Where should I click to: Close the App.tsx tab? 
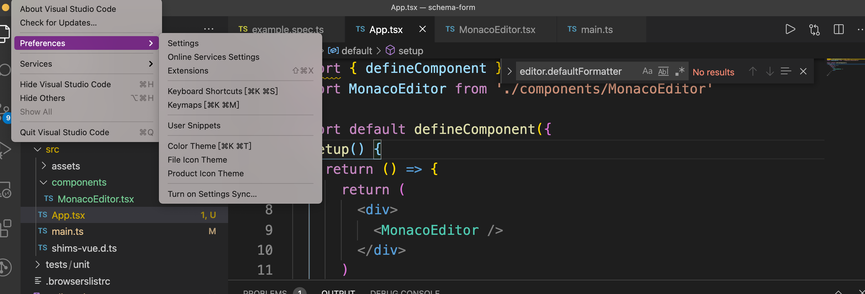point(423,29)
